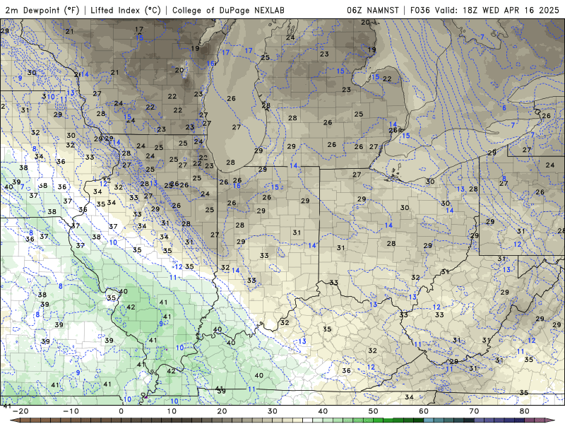Click the "Lifted Index (°C)" title text

126,10
